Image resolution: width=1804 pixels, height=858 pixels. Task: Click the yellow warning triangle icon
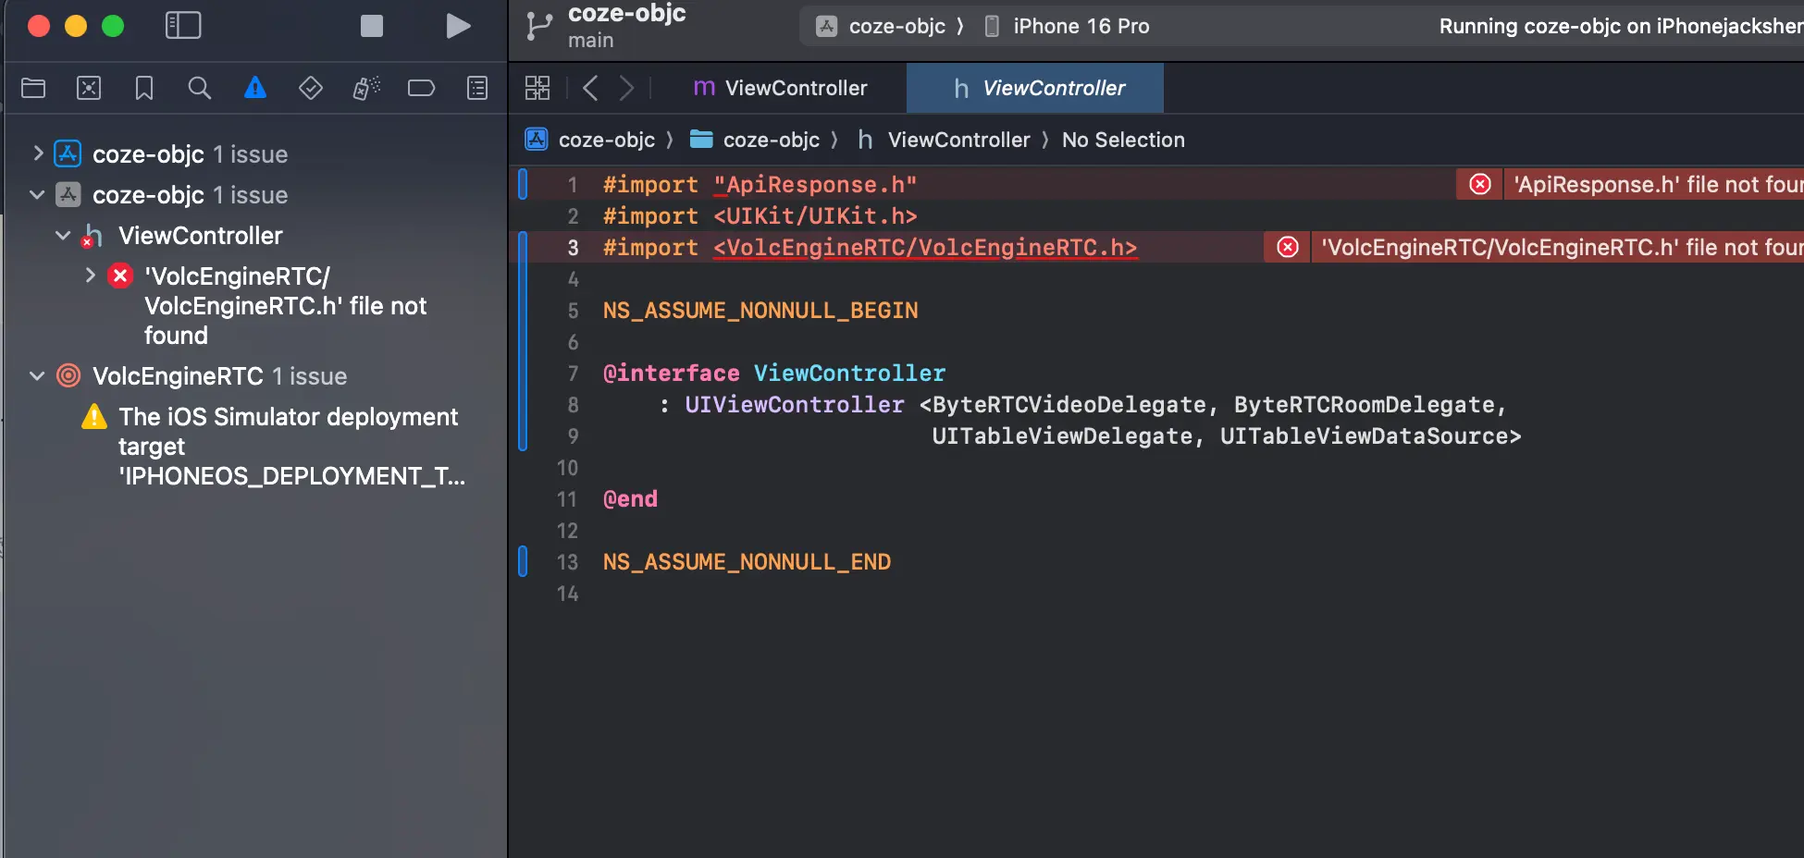pos(94,417)
